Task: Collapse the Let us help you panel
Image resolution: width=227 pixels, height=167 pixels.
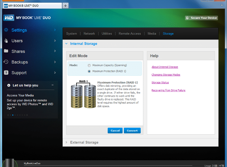Action: click(x=53, y=85)
